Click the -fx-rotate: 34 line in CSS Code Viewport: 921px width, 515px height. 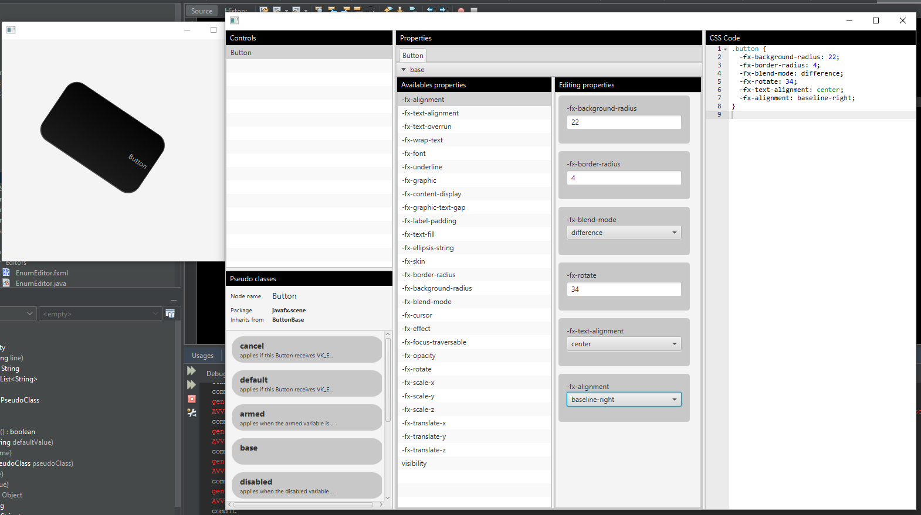coord(768,82)
